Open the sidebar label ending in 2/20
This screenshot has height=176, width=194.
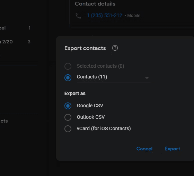15,42
